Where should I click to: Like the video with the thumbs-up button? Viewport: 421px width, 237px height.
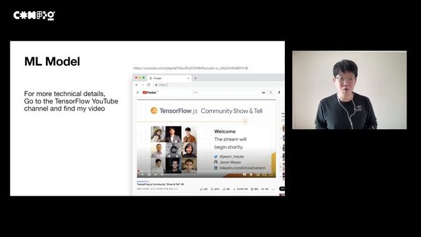point(204,189)
